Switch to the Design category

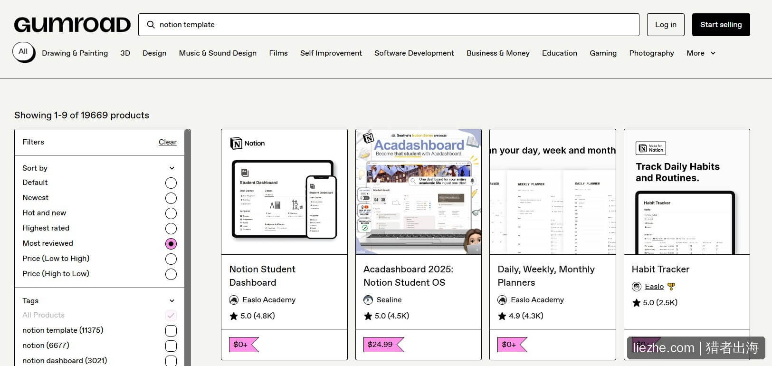click(x=154, y=53)
